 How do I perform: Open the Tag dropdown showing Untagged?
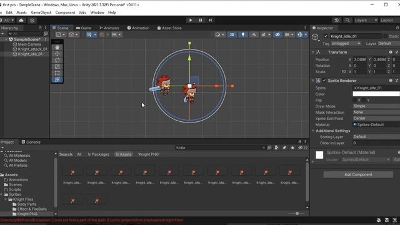pos(346,44)
